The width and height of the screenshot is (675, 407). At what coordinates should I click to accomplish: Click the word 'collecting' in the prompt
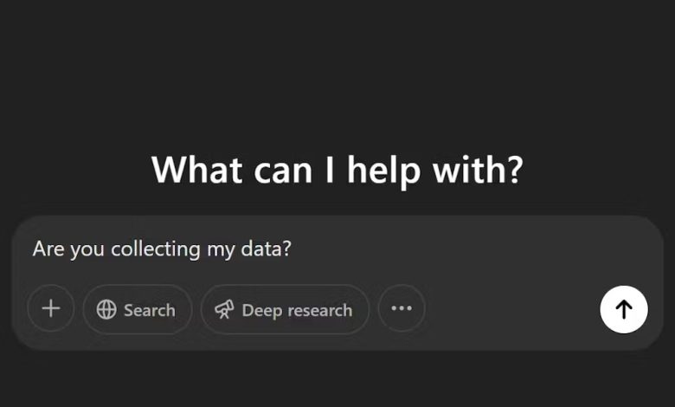pyautogui.click(x=156, y=249)
